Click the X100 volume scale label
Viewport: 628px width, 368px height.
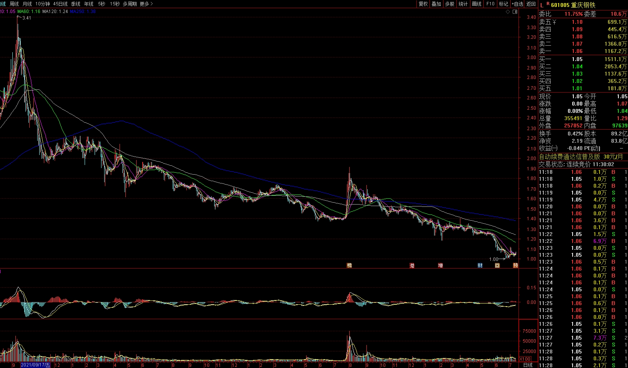(x=525, y=359)
